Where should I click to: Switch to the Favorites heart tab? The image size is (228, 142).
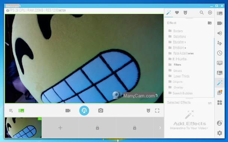pyautogui.click(x=177, y=13)
